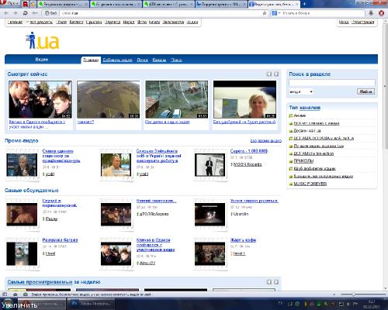Show previous in Самые просматриваемые за неделю

coord(269,282)
